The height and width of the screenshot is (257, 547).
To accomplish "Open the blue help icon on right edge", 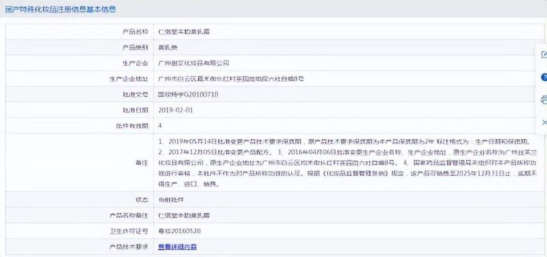I will [543, 77].
